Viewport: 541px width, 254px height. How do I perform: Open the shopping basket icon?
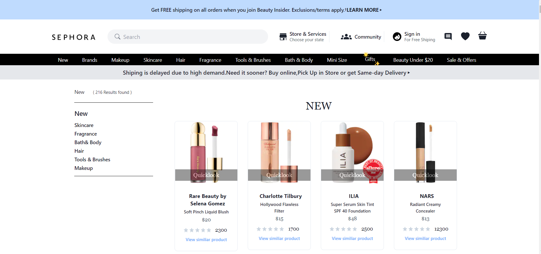point(483,36)
